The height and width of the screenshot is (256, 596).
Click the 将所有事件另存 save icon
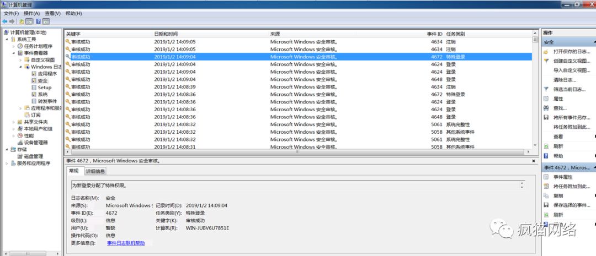(546, 118)
